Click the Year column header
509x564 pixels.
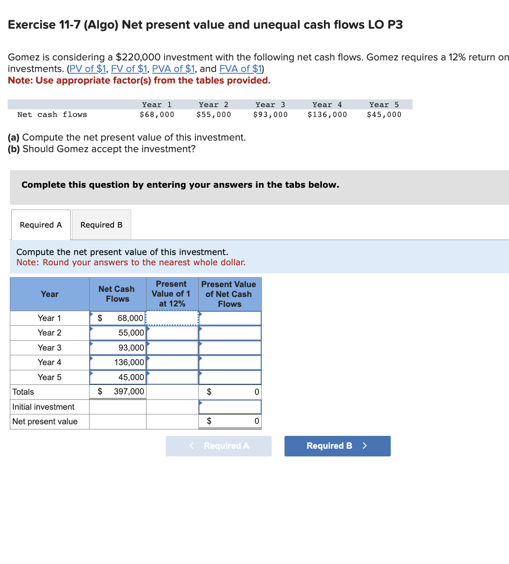50,294
